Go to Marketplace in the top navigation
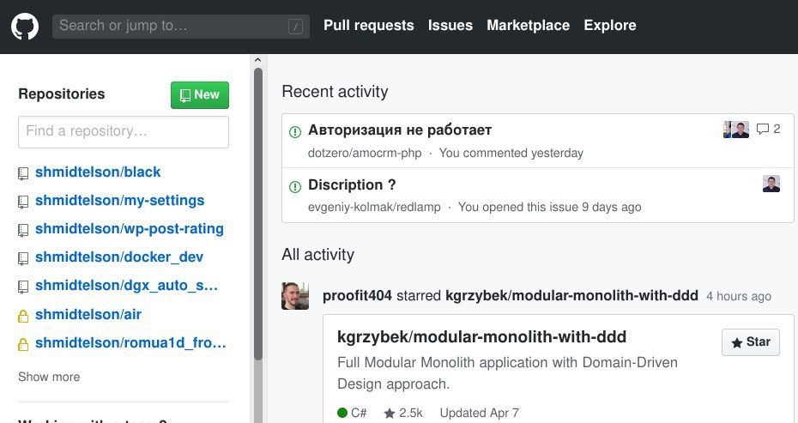The height and width of the screenshot is (423, 798). click(528, 26)
